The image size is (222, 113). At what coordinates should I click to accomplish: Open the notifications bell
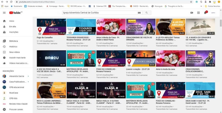pos(205,13)
